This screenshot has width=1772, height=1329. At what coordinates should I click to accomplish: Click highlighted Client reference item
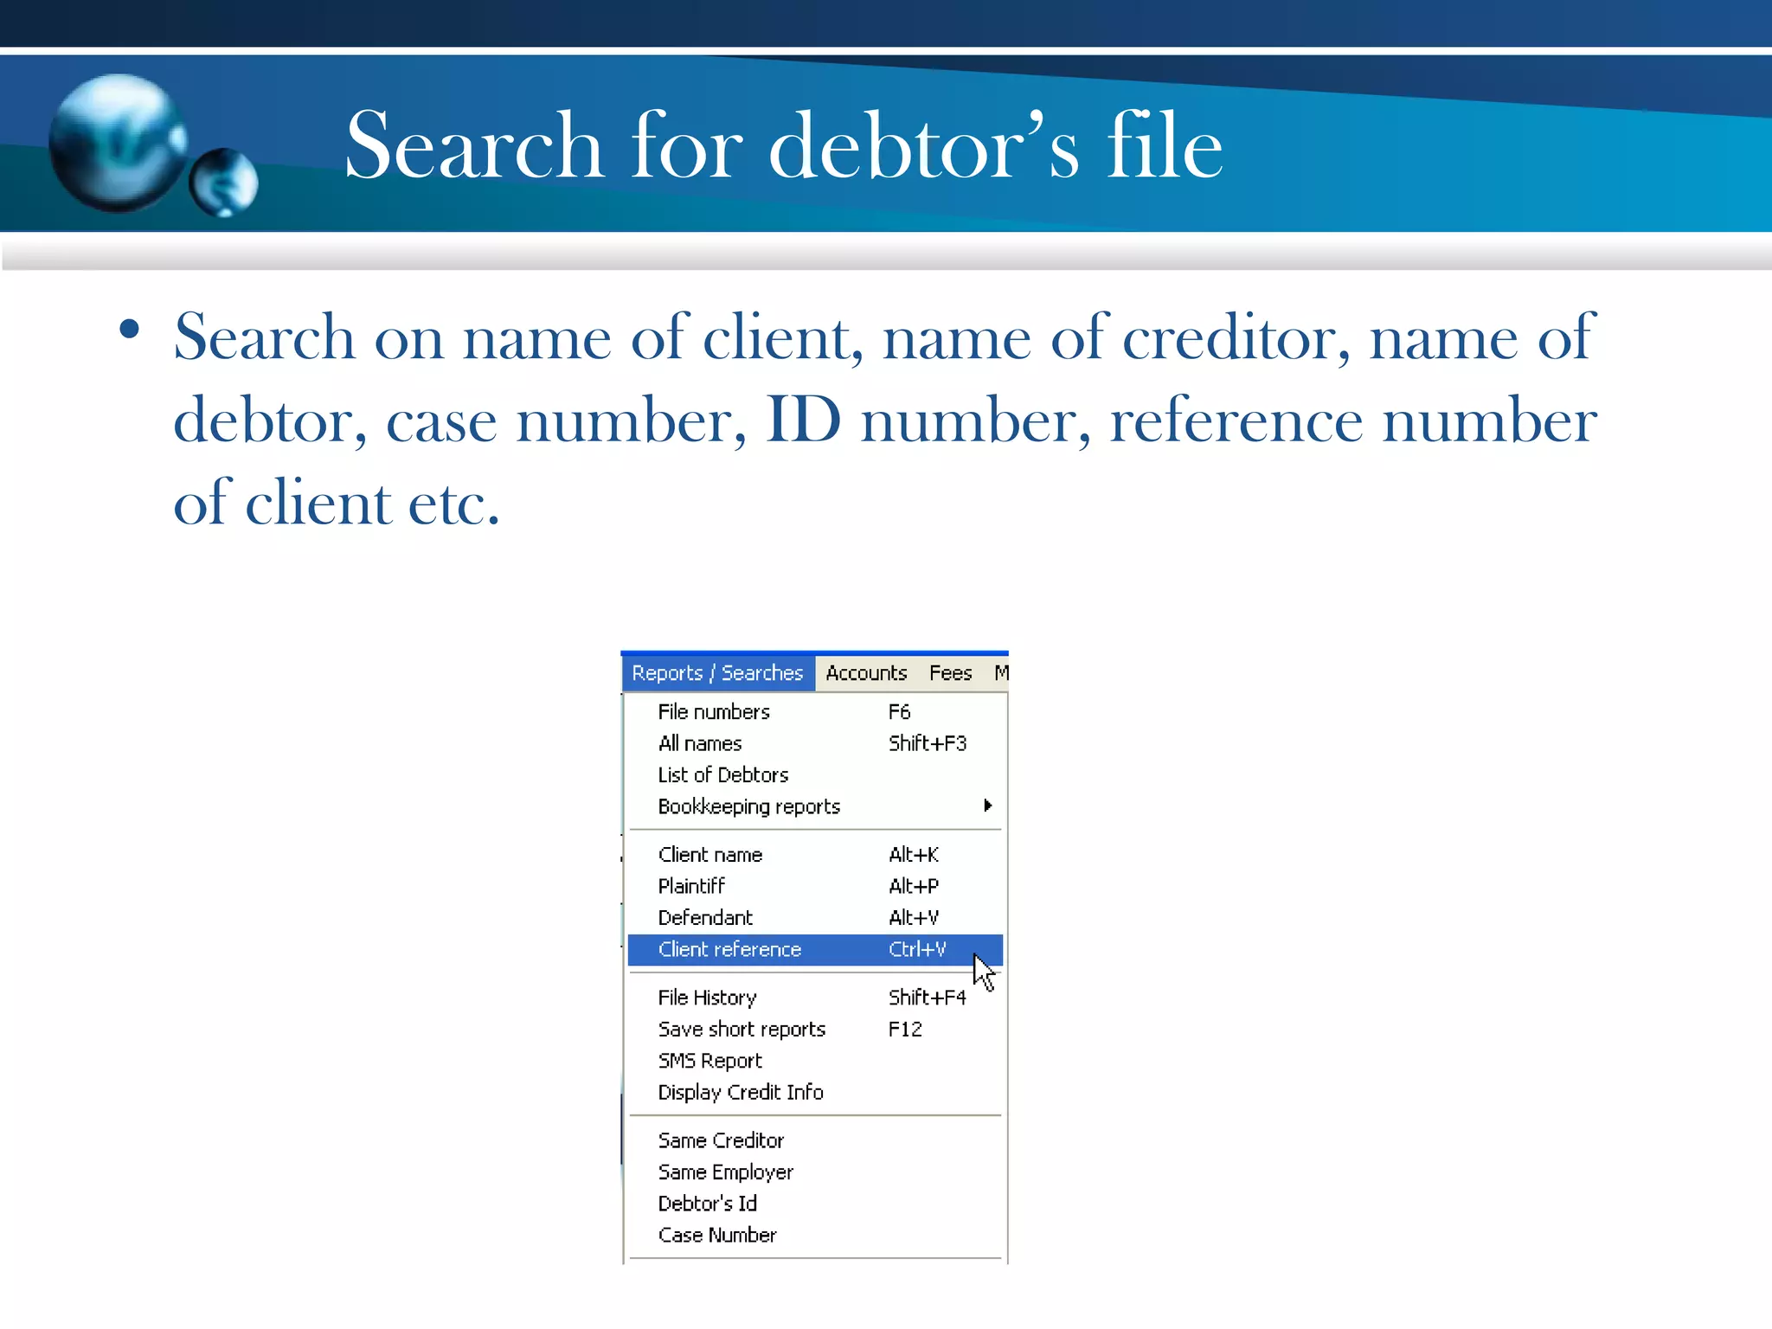729,950
